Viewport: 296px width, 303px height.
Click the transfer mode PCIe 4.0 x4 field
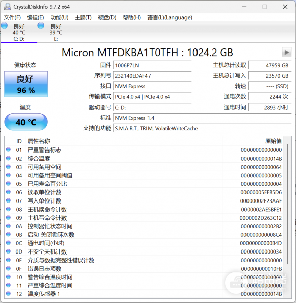point(152,97)
